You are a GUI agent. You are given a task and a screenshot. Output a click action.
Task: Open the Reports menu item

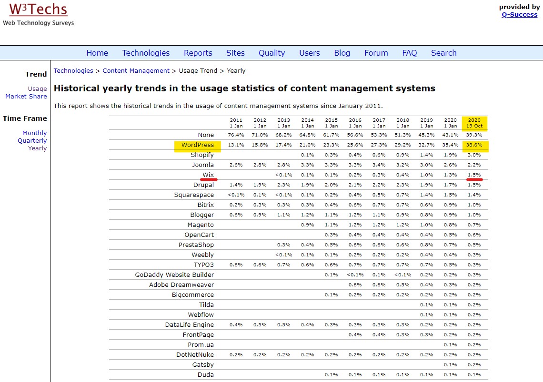[x=198, y=53]
